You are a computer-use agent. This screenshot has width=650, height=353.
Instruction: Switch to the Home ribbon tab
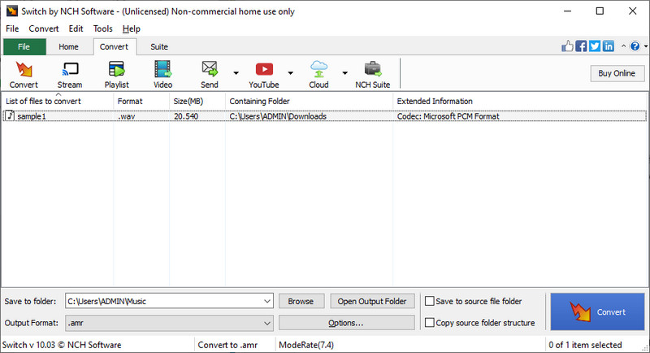[x=68, y=47]
